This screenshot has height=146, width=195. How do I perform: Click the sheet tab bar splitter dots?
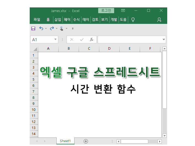coord(112,141)
